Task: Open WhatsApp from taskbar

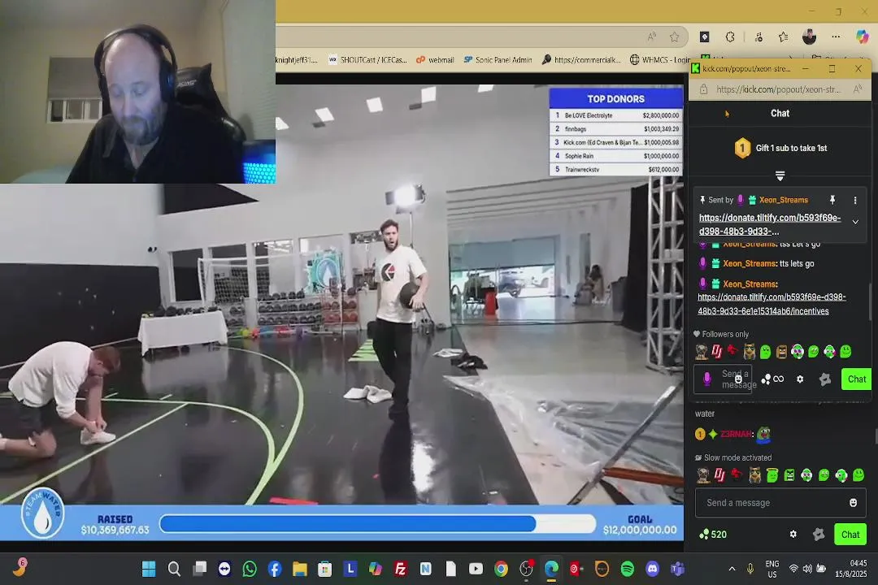Action: pyautogui.click(x=250, y=570)
